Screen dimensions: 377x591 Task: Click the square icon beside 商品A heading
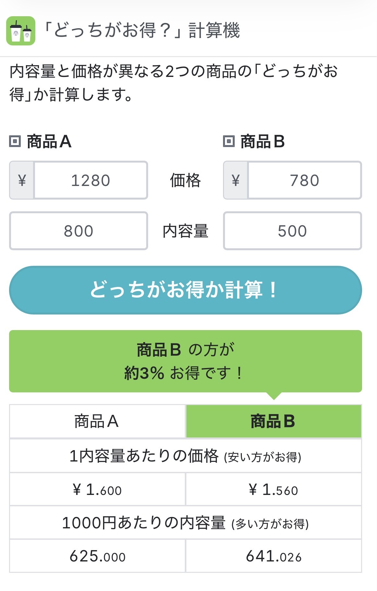point(15,142)
